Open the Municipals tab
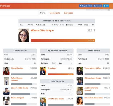Viewport: 113px width, 106px height. point(55,13)
